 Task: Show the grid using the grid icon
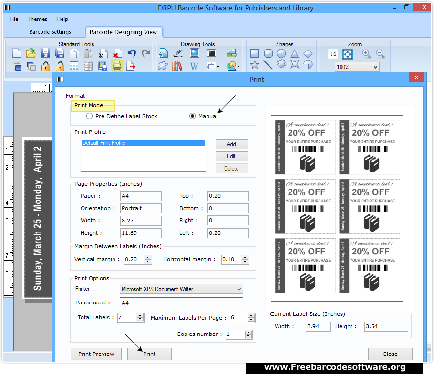74,66
